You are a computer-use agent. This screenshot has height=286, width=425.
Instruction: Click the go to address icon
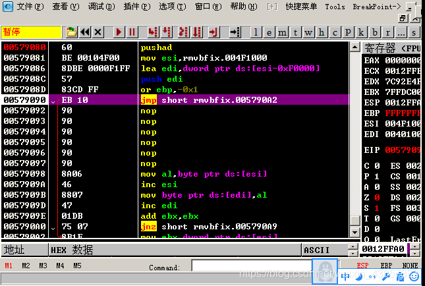point(235,32)
